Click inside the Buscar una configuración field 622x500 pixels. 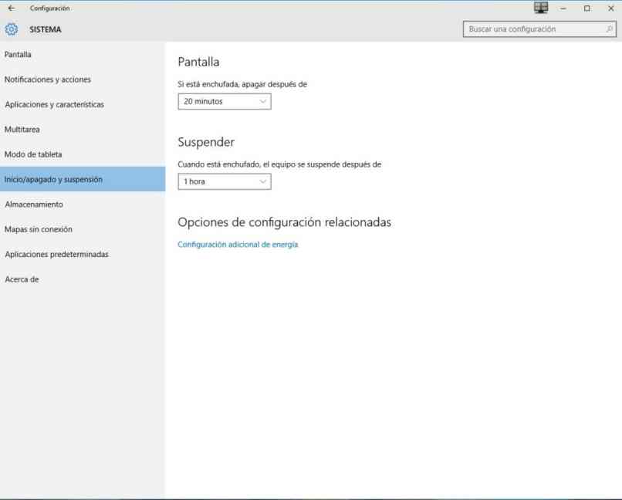532,28
